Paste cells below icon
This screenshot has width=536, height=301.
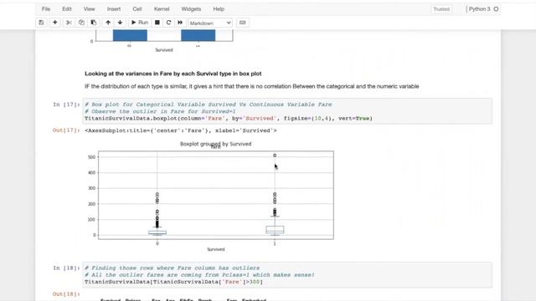pos(93,23)
